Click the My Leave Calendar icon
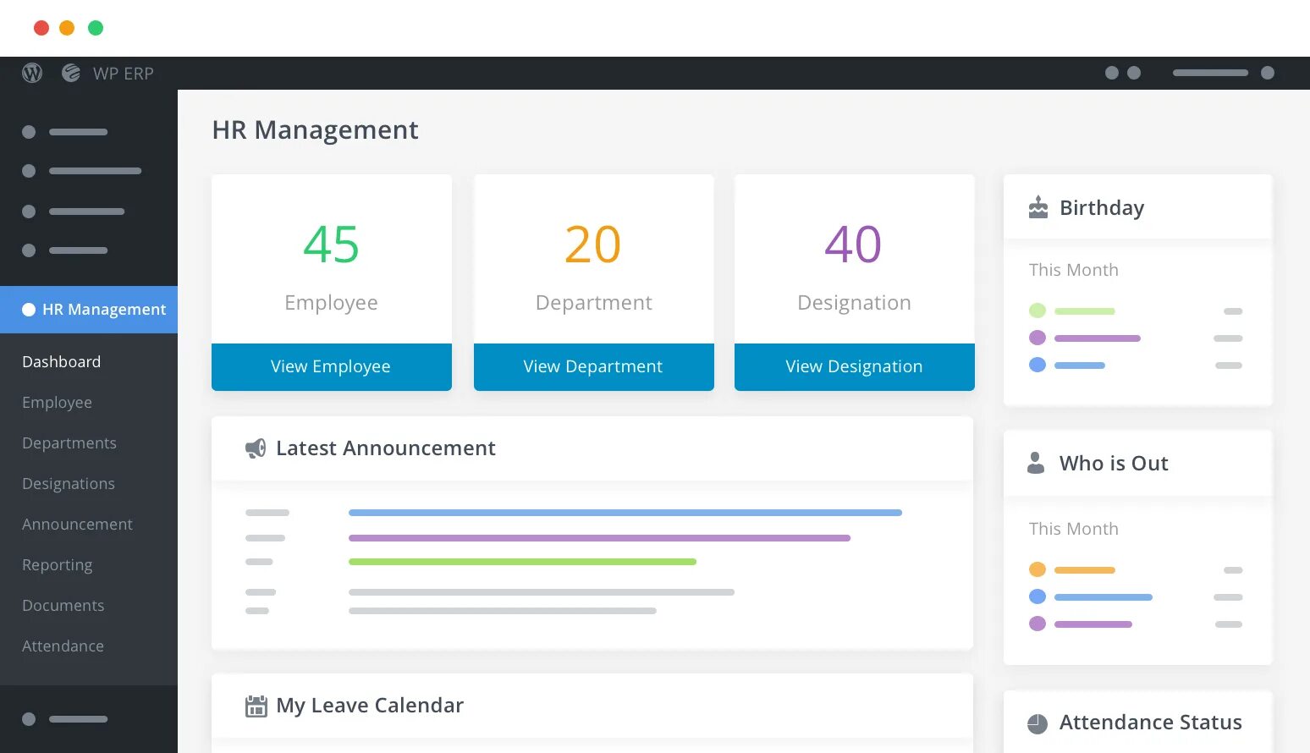 (256, 706)
